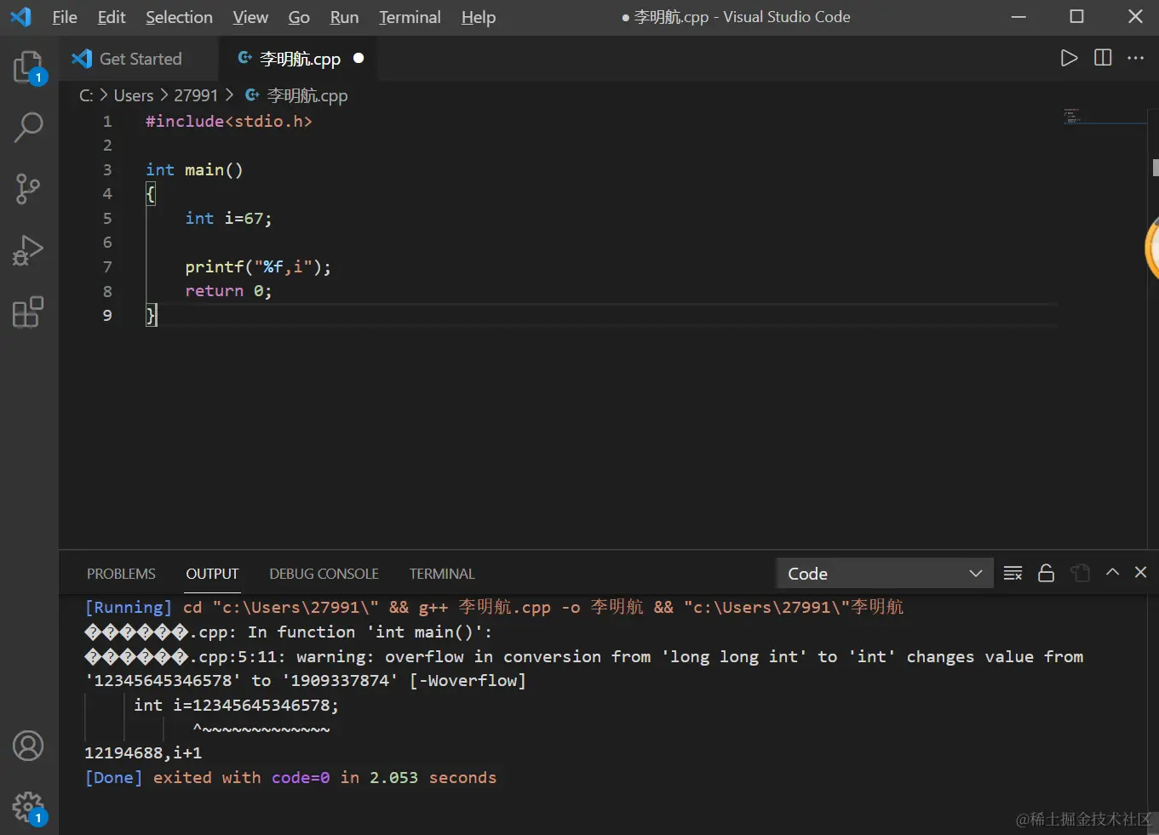Run the code with play button
This screenshot has height=835, width=1159.
click(x=1069, y=58)
